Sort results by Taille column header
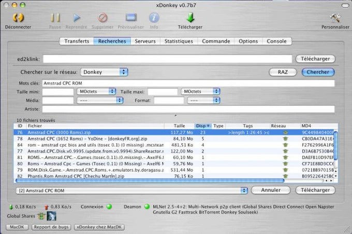This screenshot has height=234, width=352. pos(180,126)
